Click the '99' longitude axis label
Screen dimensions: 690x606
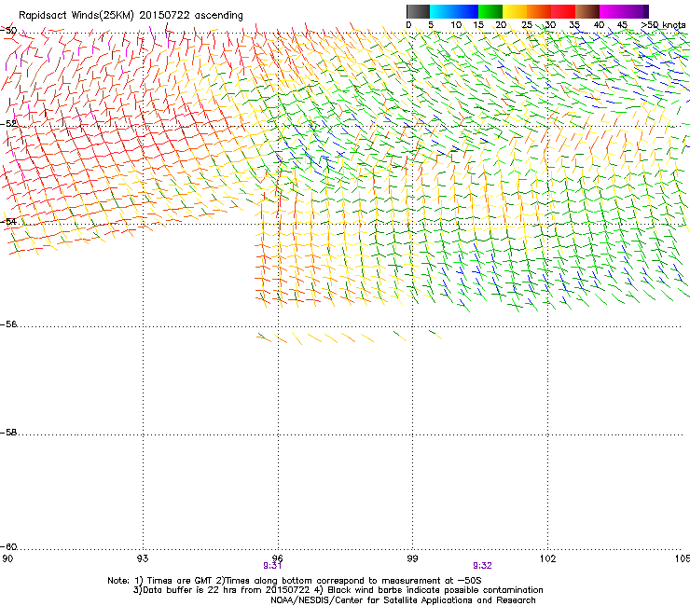[x=412, y=558]
